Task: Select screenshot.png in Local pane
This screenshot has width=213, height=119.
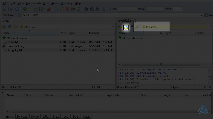Action: (x=15, y=46)
